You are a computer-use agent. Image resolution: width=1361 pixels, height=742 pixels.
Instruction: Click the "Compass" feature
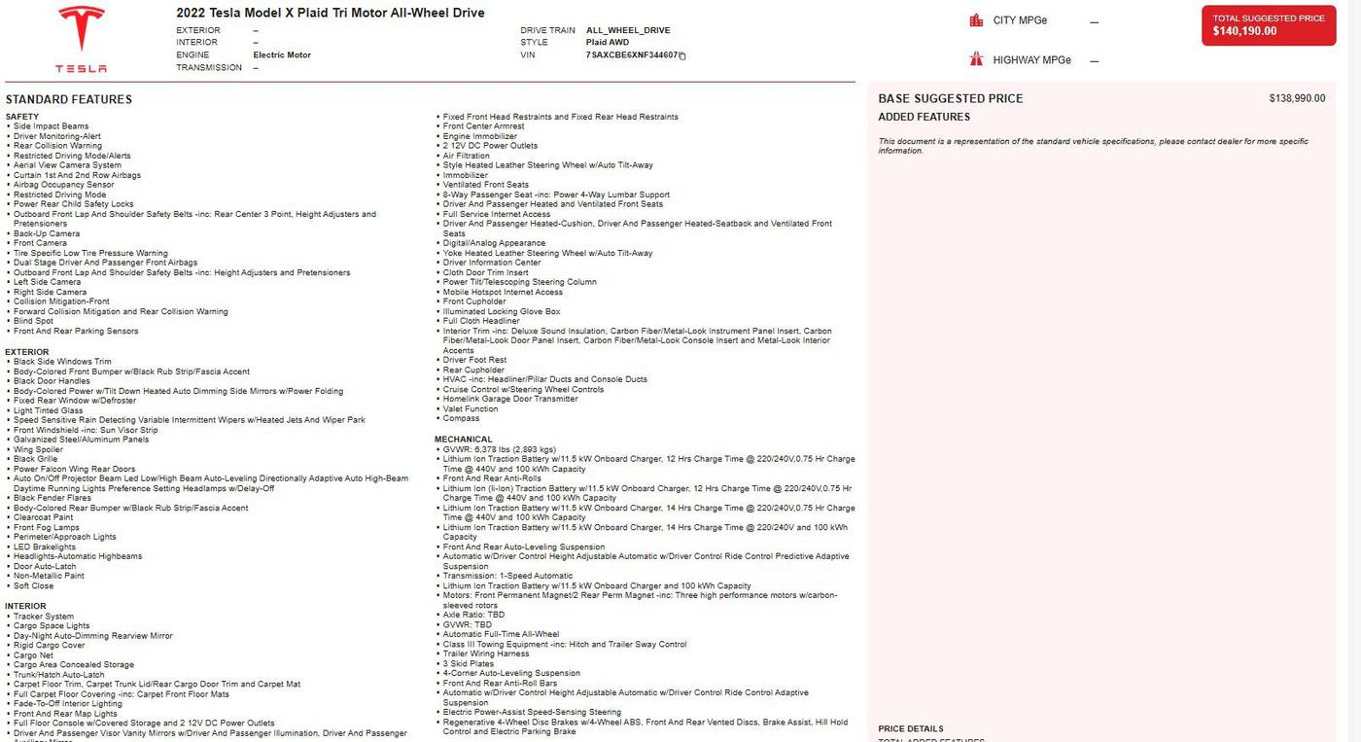coord(462,418)
